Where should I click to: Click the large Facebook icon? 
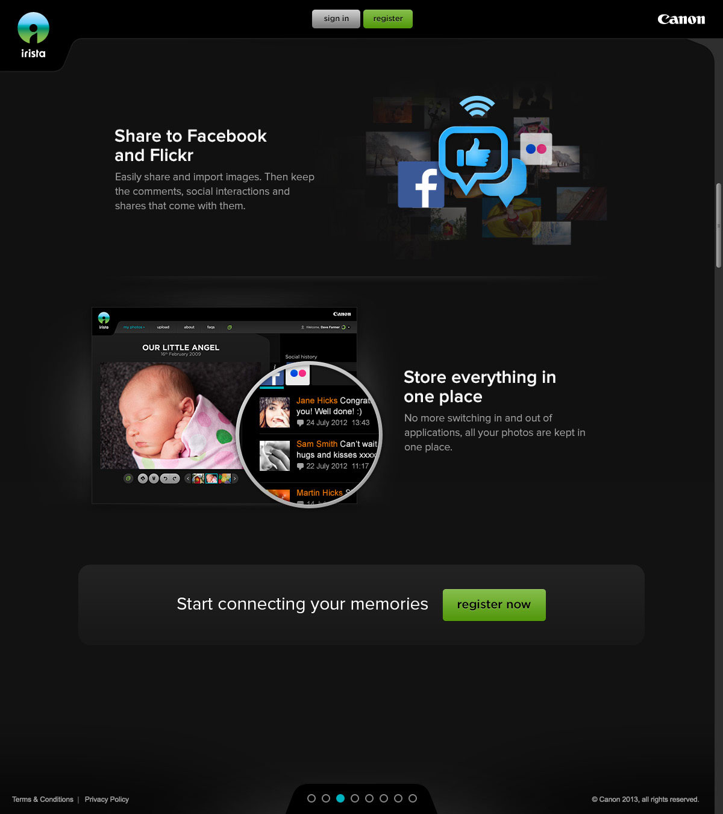421,185
